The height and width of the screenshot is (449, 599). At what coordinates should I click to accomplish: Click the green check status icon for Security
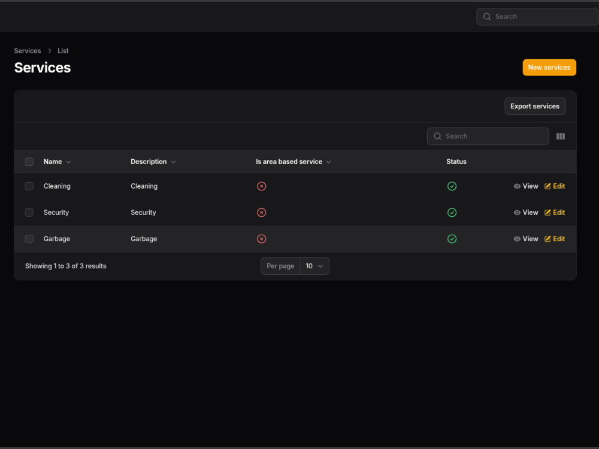pyautogui.click(x=452, y=213)
